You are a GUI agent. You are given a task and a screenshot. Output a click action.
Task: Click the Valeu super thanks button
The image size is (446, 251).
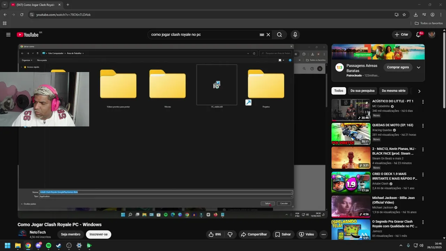[307, 234]
